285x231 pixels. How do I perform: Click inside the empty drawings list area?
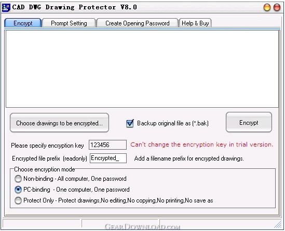click(142, 69)
